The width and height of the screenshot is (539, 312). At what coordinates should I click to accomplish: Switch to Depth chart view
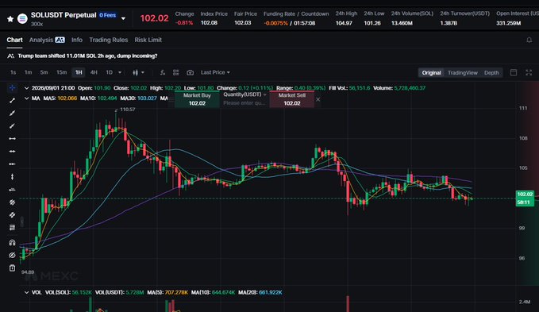(x=491, y=73)
